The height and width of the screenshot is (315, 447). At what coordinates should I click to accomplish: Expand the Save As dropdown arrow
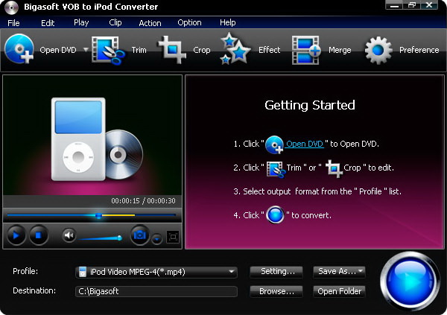(361, 271)
